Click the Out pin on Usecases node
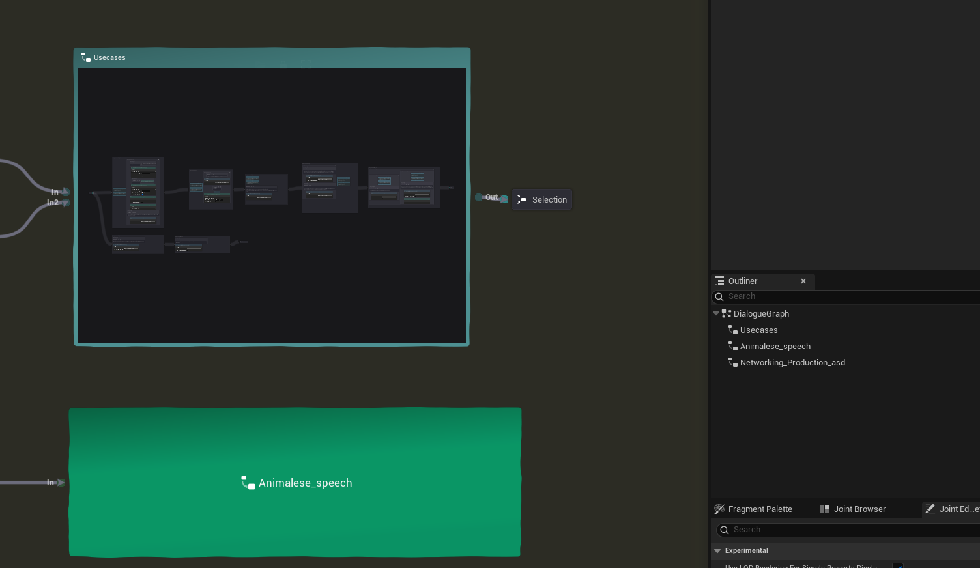 479,197
